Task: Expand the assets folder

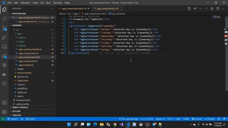Action: 21,69
